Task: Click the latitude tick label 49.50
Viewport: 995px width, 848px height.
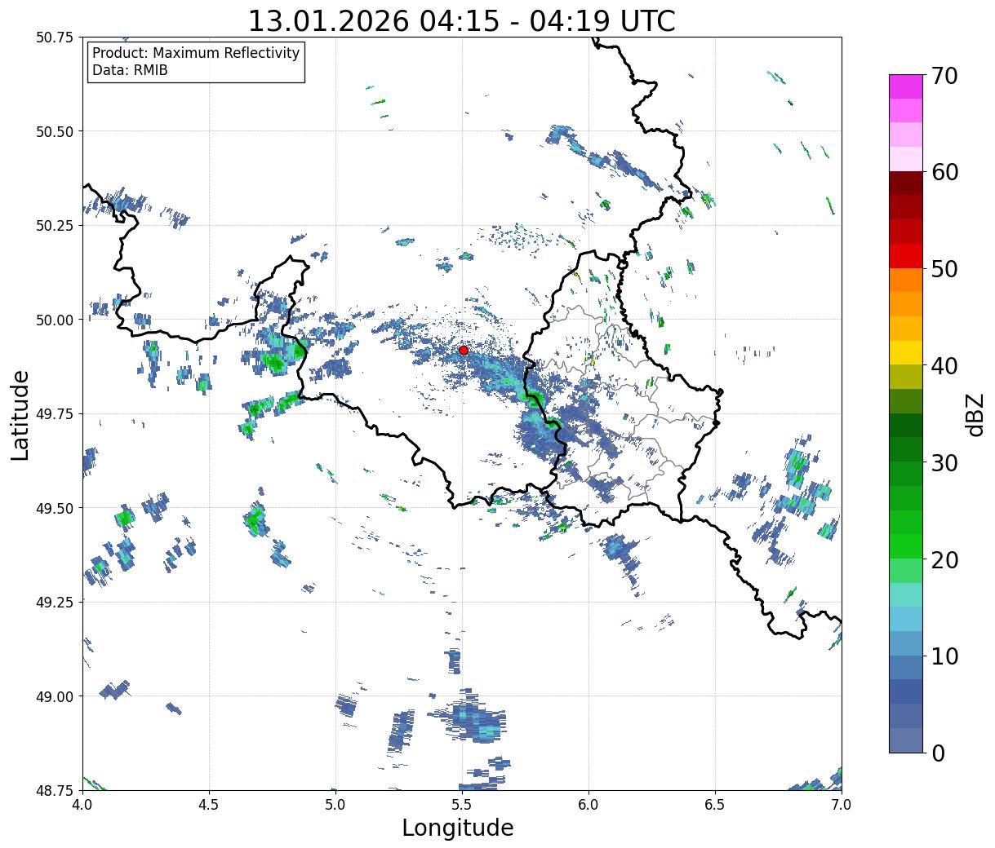Action: 55,508
